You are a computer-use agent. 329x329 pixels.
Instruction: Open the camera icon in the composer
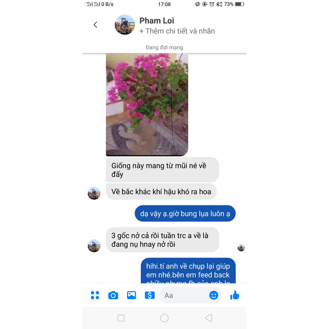(x=113, y=295)
